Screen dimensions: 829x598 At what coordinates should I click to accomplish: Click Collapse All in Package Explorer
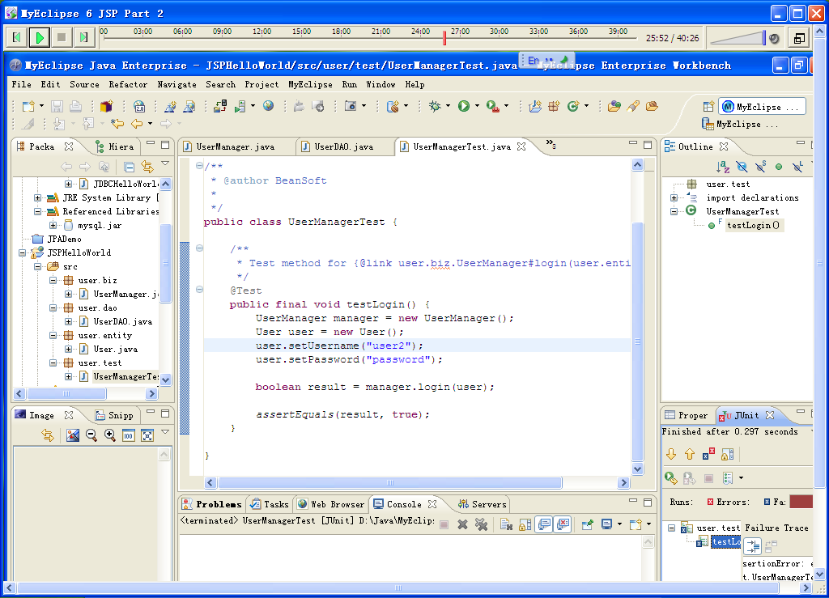point(129,167)
